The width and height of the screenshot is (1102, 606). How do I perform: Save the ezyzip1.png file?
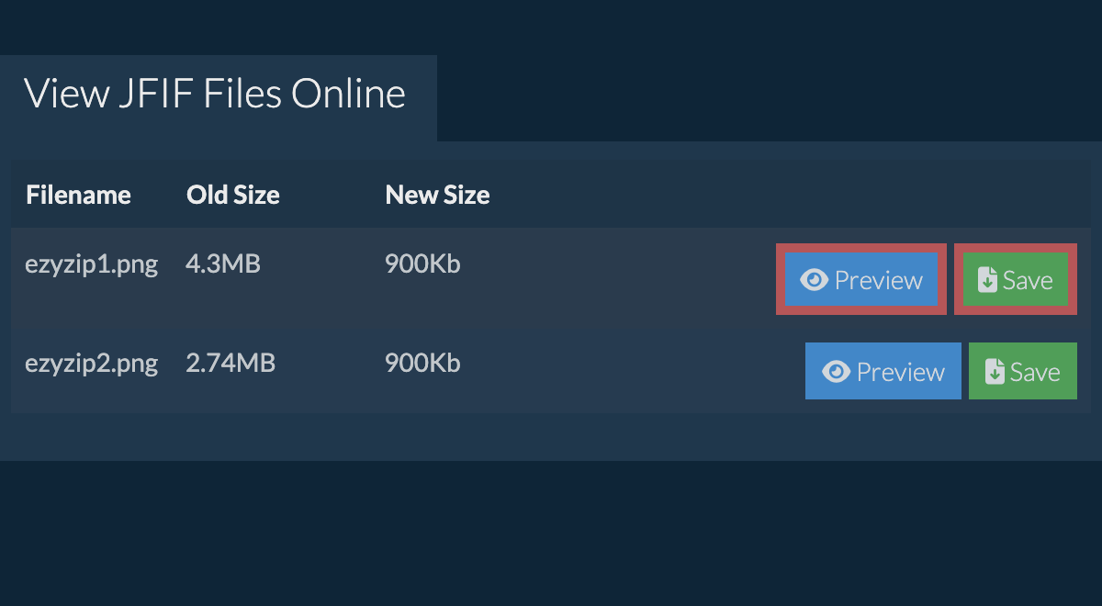pyautogui.click(x=1016, y=279)
